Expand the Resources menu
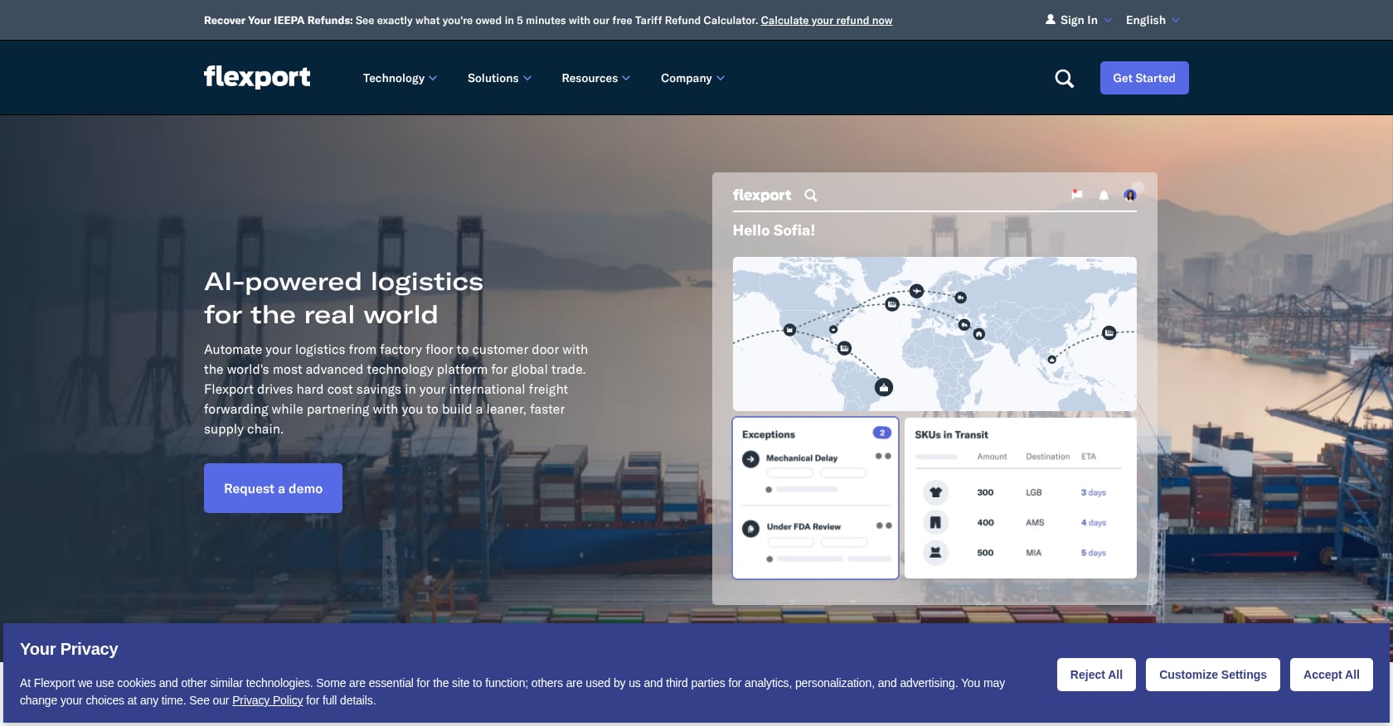Viewport: 1393px width, 726px height. [595, 78]
